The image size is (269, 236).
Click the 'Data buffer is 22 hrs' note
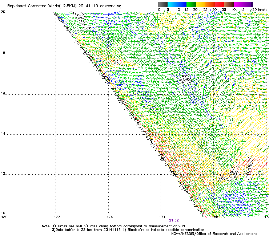click(x=74, y=230)
